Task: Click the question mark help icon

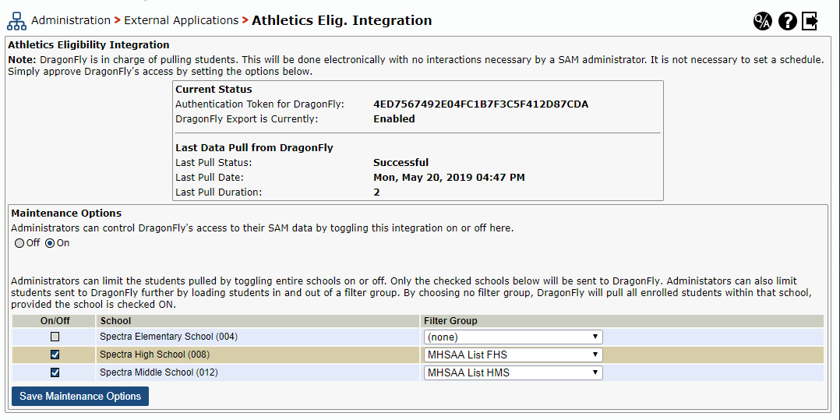Action: 787,22
